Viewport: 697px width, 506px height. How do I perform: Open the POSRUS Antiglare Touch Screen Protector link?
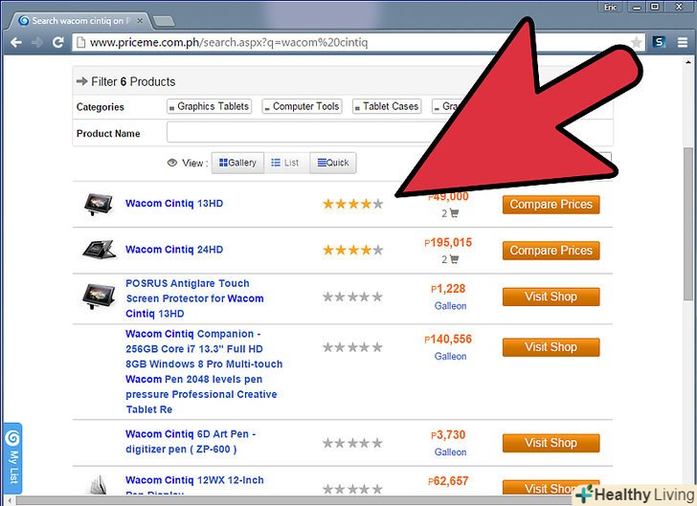click(194, 298)
